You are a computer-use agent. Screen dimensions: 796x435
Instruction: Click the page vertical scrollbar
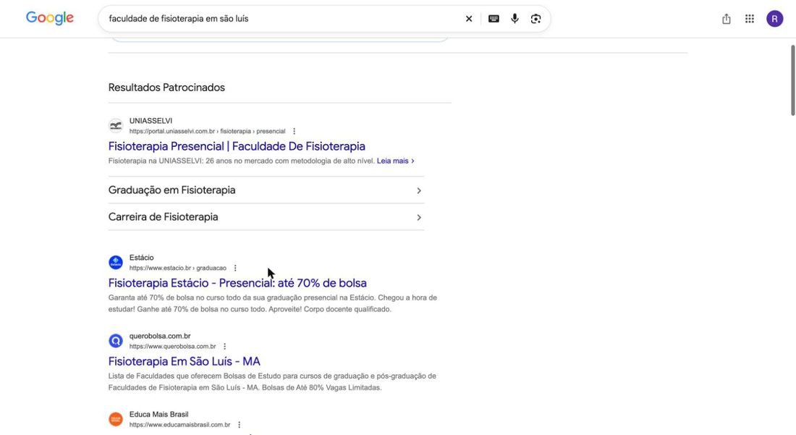[792, 80]
